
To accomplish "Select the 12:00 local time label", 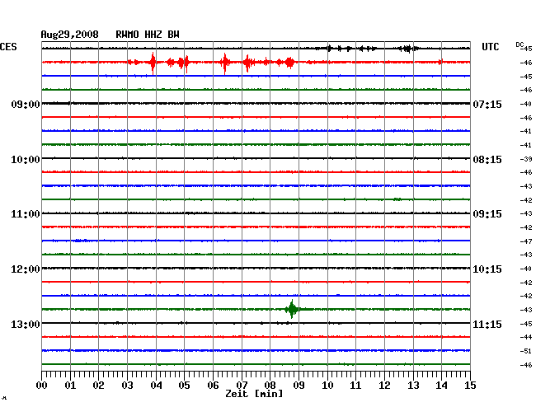I will (x=26, y=269).
